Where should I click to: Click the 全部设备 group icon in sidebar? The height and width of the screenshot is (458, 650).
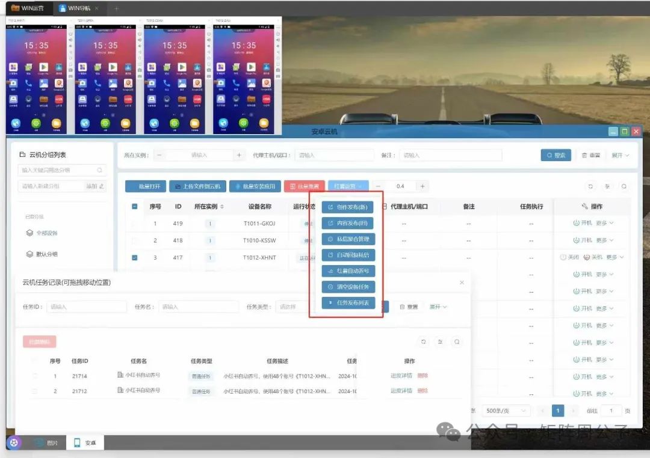click(x=29, y=233)
